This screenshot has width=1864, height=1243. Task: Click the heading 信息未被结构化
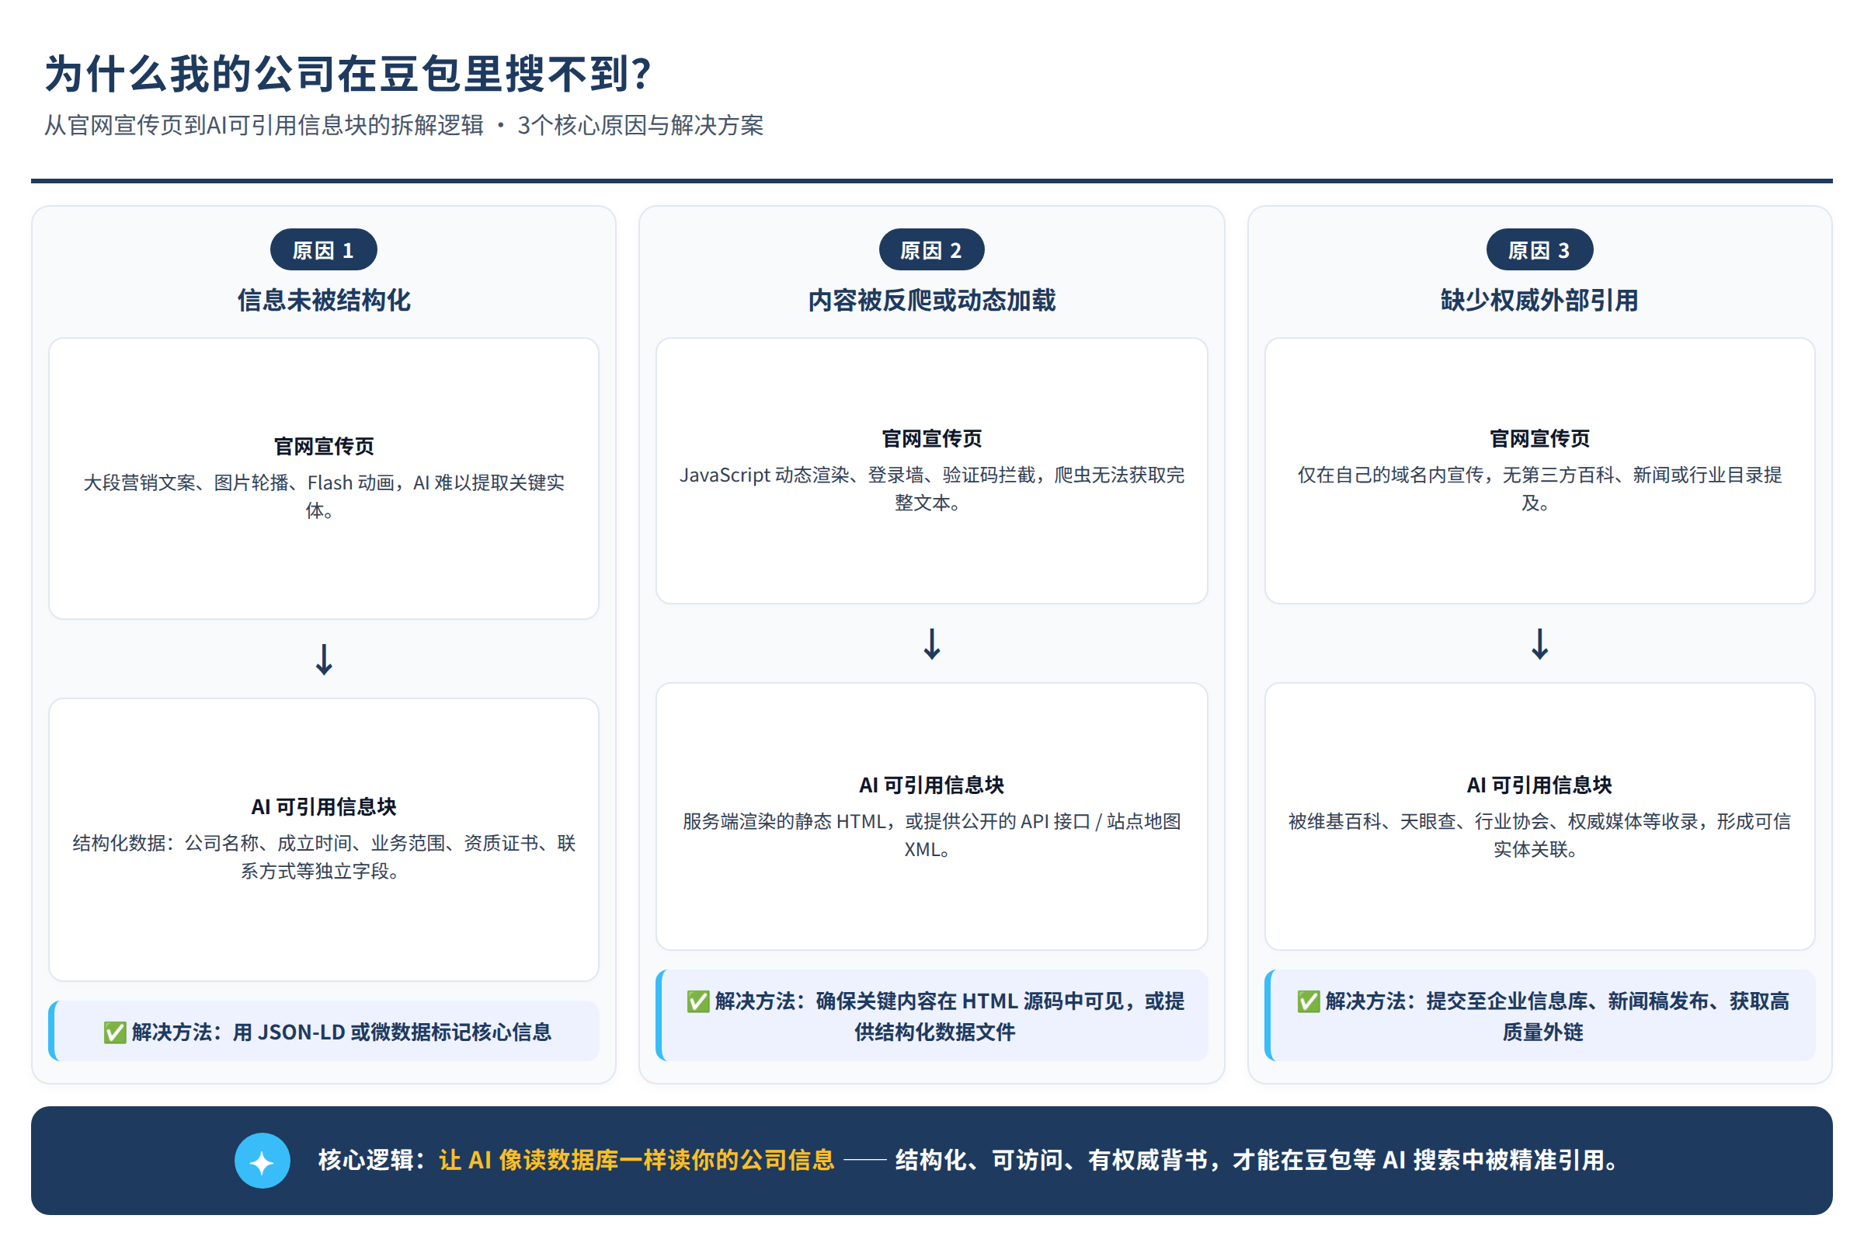point(323,301)
